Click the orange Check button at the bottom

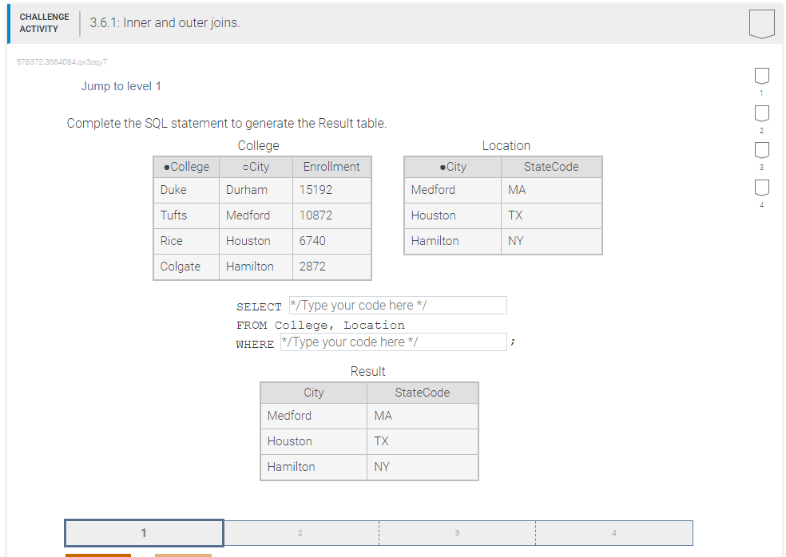97,555
